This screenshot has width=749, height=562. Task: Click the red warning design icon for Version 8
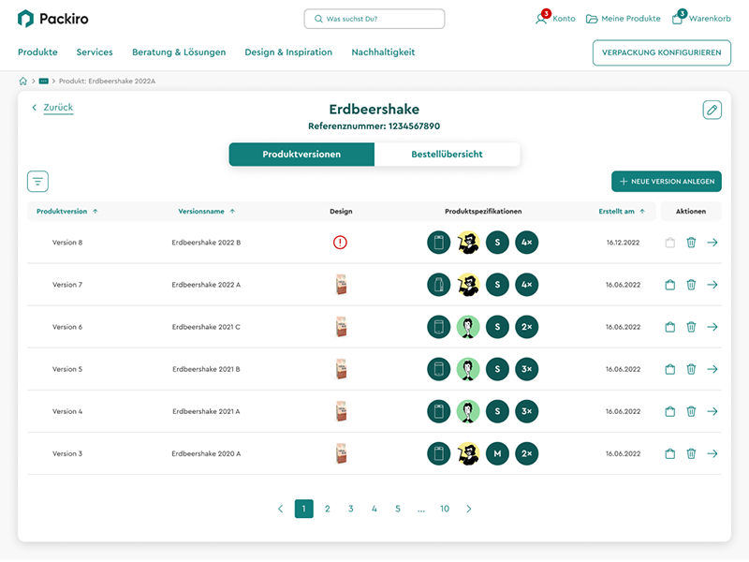pos(340,243)
